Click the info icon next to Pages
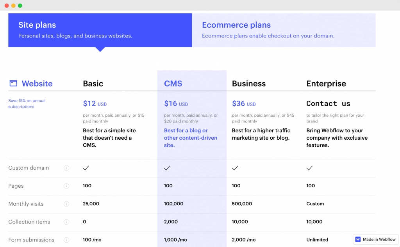 point(66,186)
